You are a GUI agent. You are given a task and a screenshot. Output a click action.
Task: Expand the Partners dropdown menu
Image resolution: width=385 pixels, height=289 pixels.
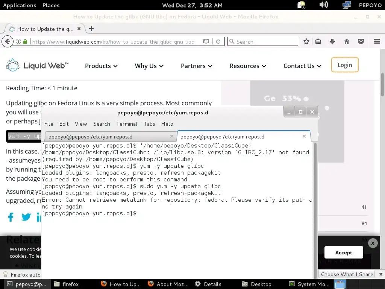click(x=196, y=66)
